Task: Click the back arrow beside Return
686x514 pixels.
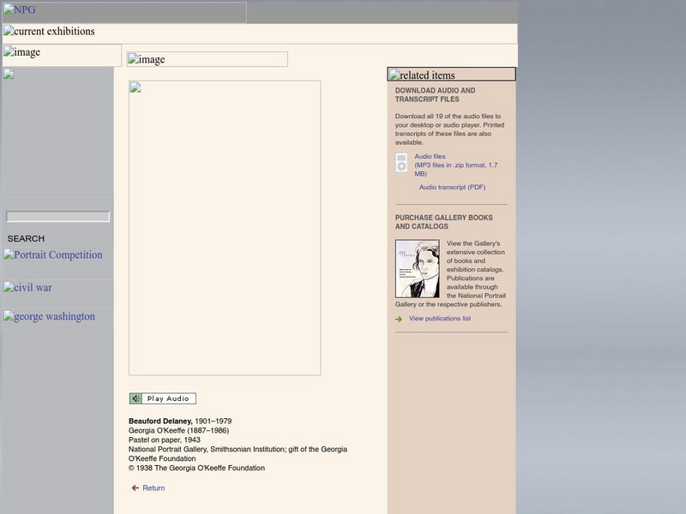Action: click(135, 488)
